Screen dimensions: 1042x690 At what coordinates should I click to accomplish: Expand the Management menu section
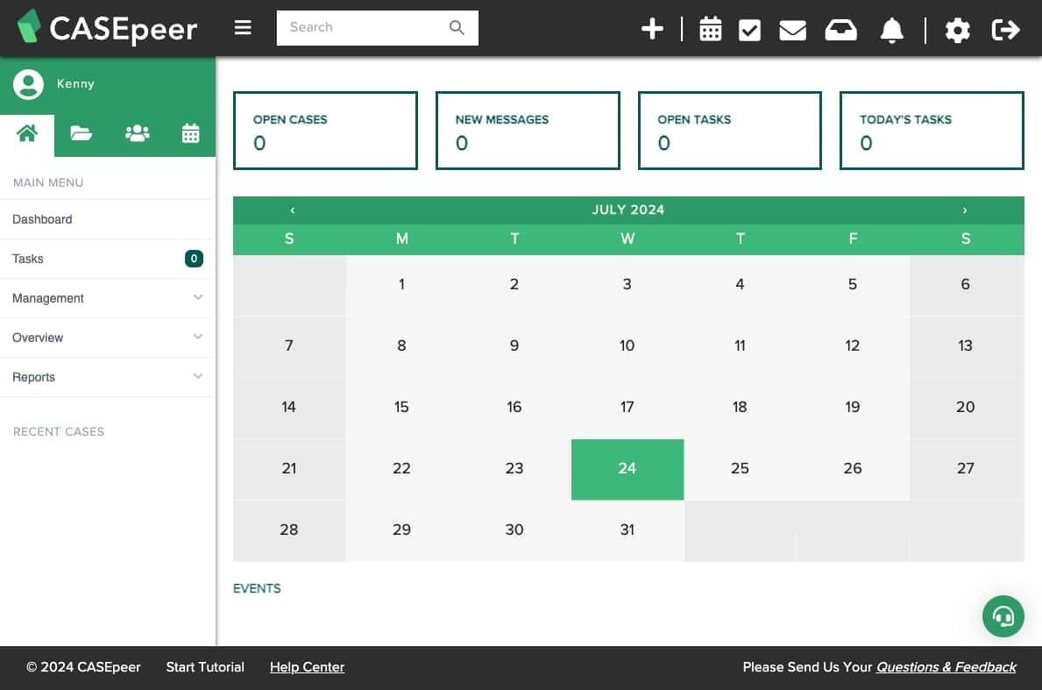click(x=47, y=298)
